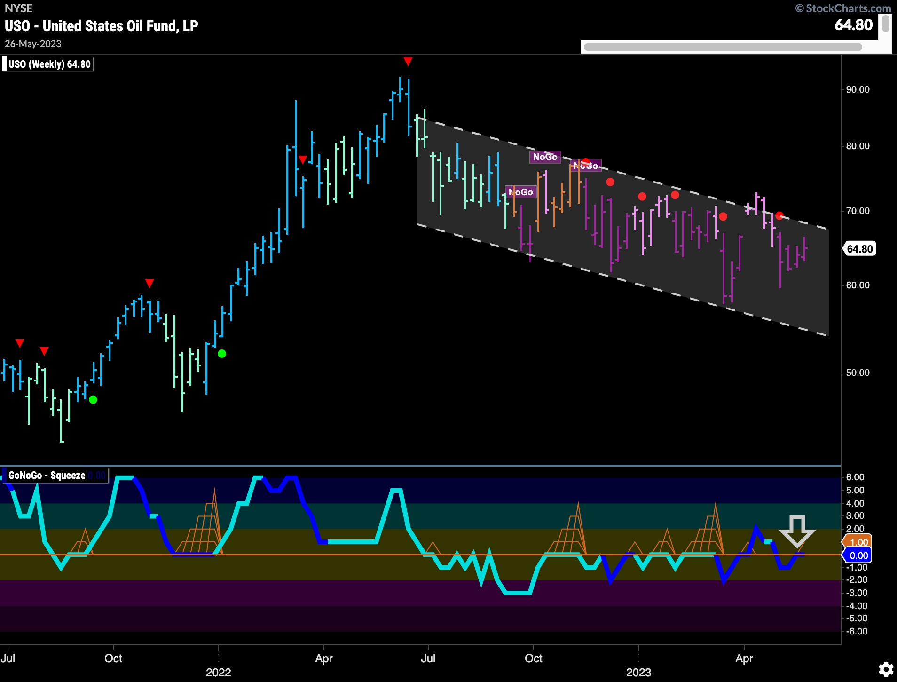
Task: Click the orange 1.00 value tag
Action: [x=858, y=542]
